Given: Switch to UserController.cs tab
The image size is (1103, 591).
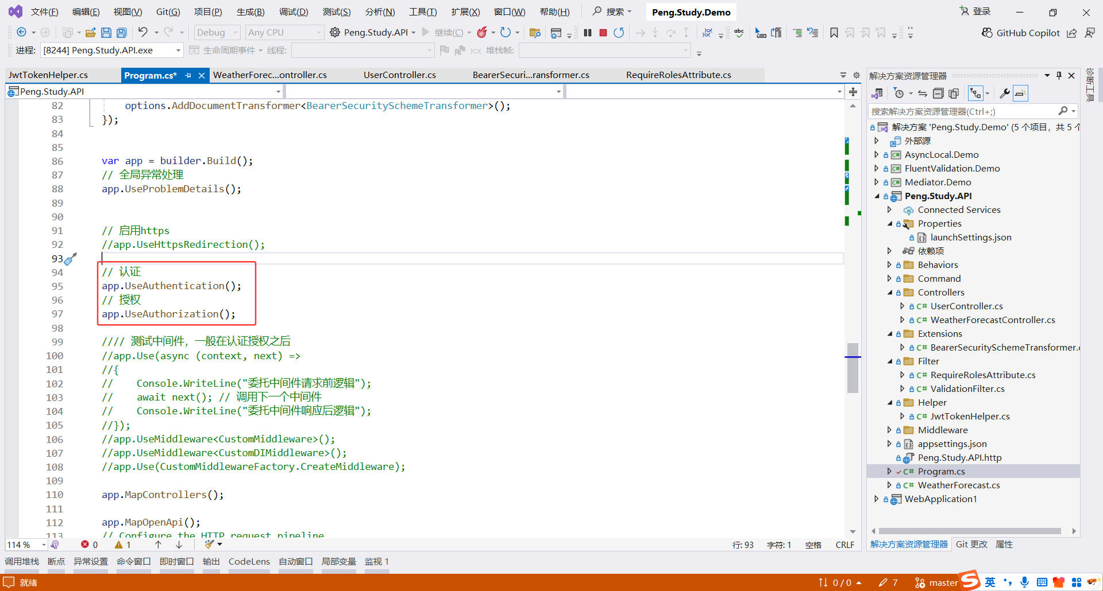Looking at the screenshot, I should [x=400, y=75].
